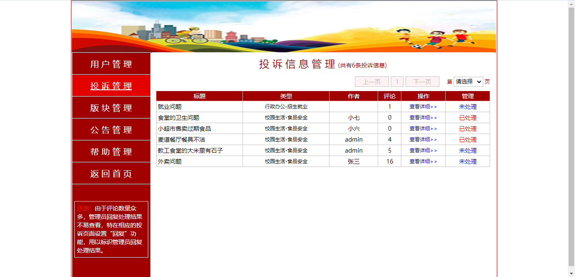Viewport: 575px width, 277px height.
Task: Click the title 教工食堂的大米里有石子
Action: 190,151
